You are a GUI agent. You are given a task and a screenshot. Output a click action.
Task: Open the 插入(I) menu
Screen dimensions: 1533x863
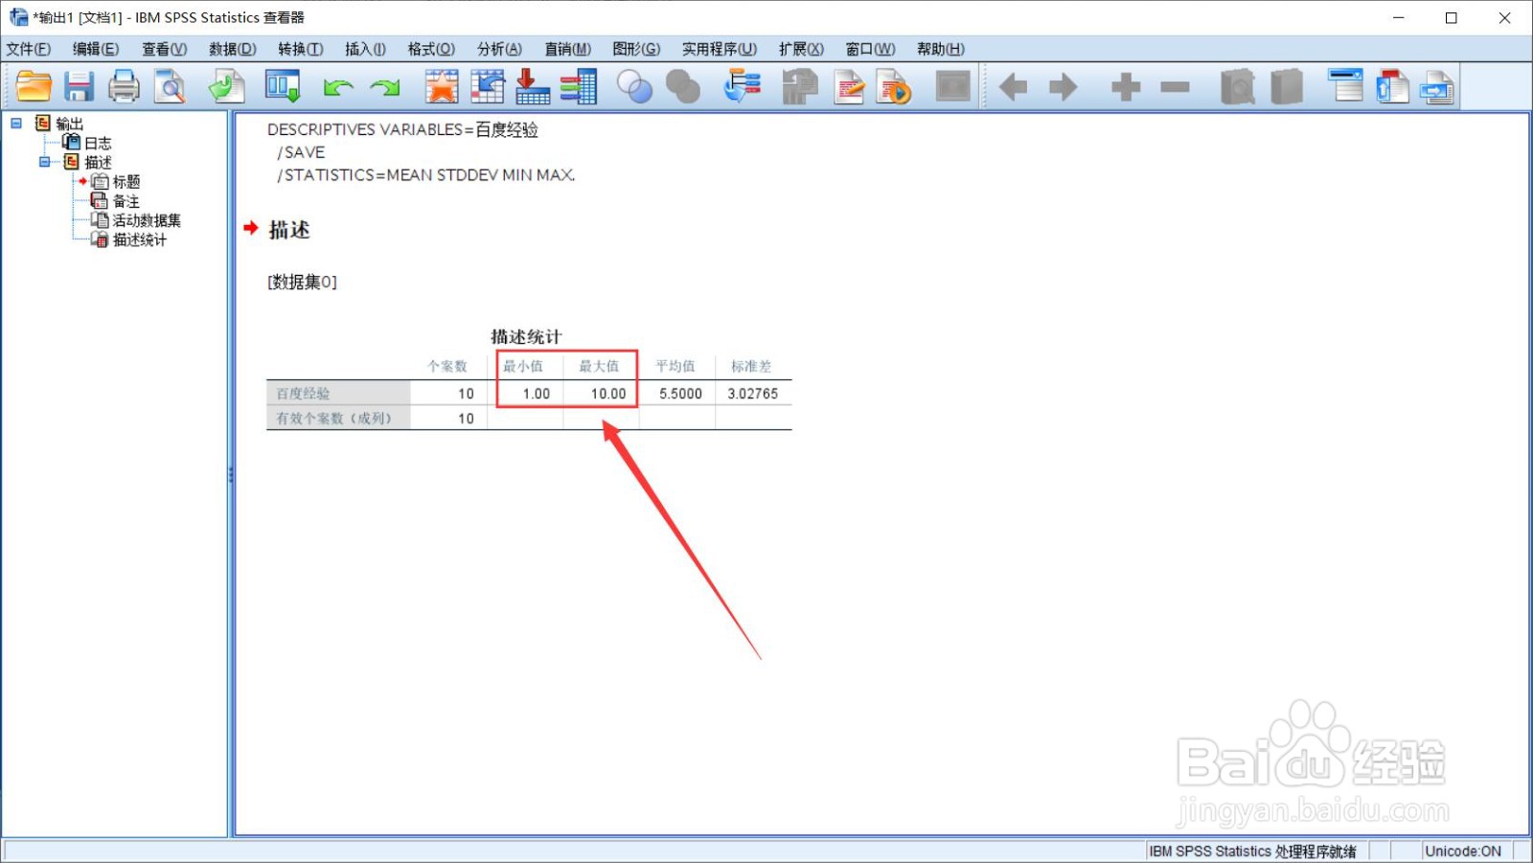(365, 49)
